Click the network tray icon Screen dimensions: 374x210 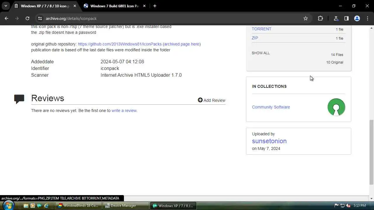tap(342, 206)
